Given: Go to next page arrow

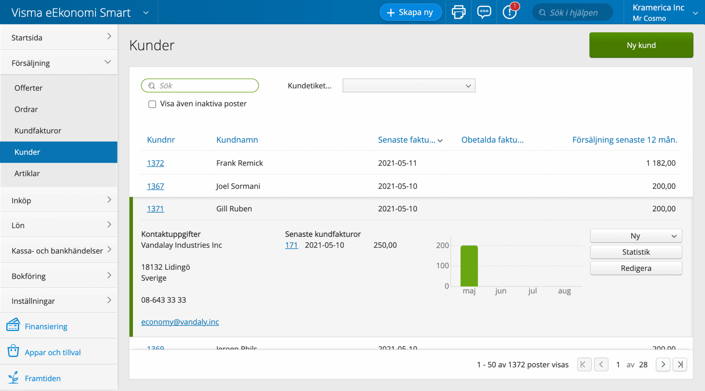Looking at the screenshot, I should (663, 364).
